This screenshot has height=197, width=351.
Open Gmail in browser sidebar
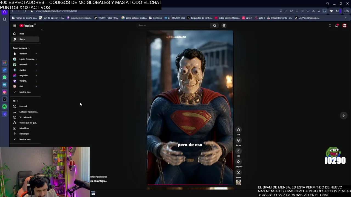4,63
